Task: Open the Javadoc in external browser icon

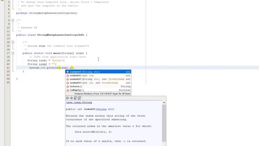Action: pyautogui.click(x=76, y=98)
